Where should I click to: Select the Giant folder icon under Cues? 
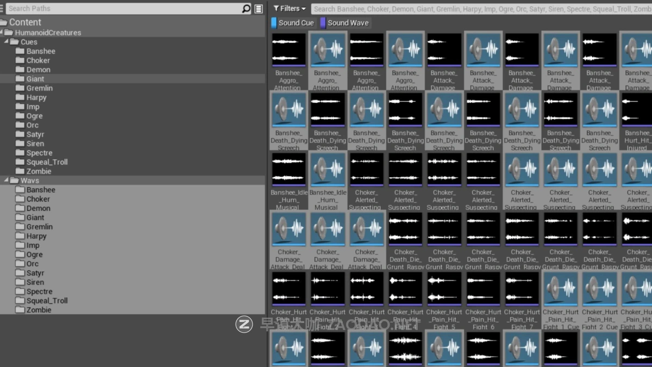point(20,79)
